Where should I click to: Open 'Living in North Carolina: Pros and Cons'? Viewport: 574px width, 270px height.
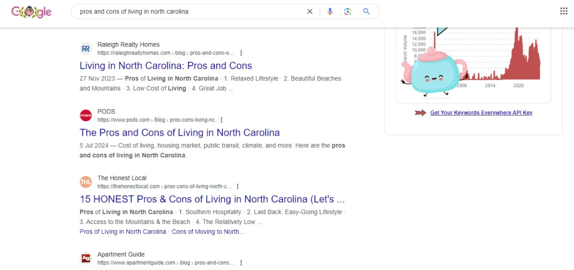(x=166, y=66)
